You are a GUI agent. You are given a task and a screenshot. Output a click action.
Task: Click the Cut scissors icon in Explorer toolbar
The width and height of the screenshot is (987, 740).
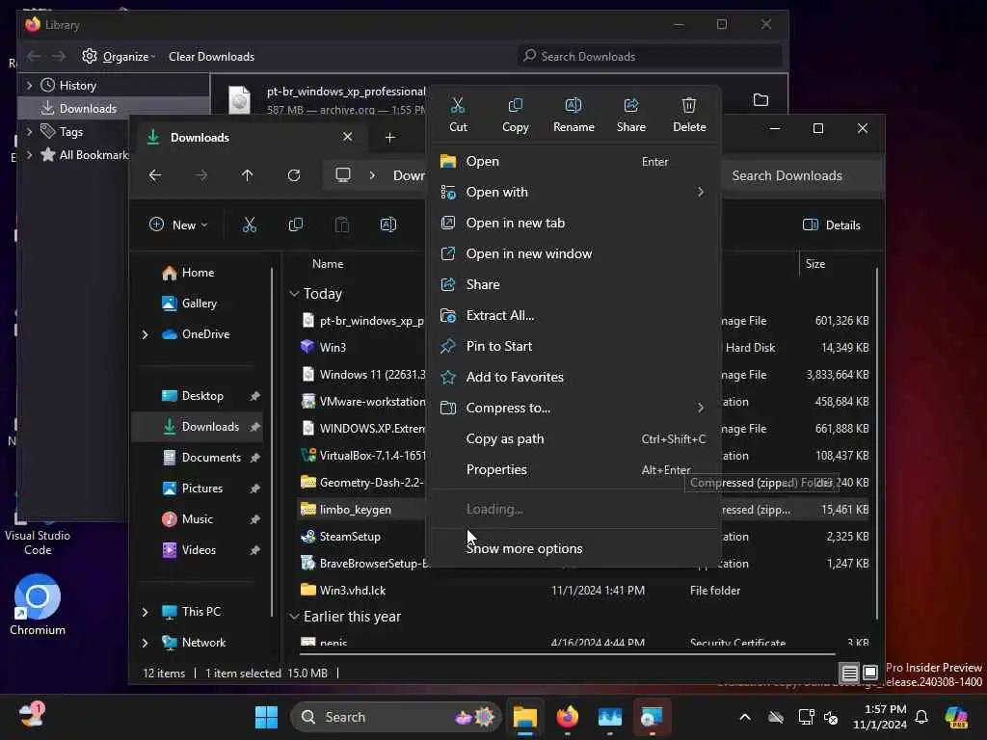pos(250,225)
